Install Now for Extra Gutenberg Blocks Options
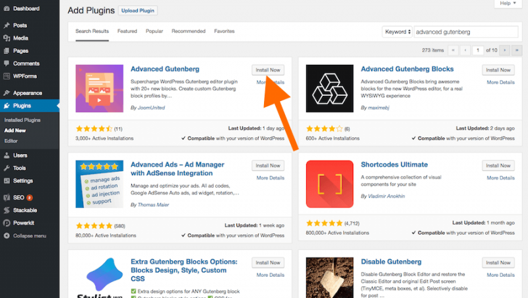The height and width of the screenshot is (298, 528). 268,262
